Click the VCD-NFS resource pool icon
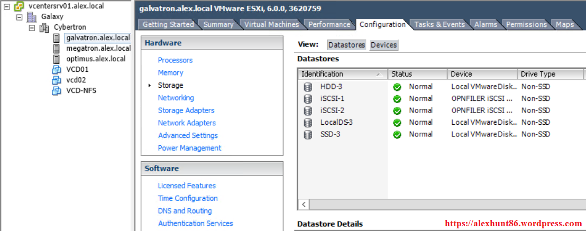The height and width of the screenshot is (231, 586). pos(57,90)
